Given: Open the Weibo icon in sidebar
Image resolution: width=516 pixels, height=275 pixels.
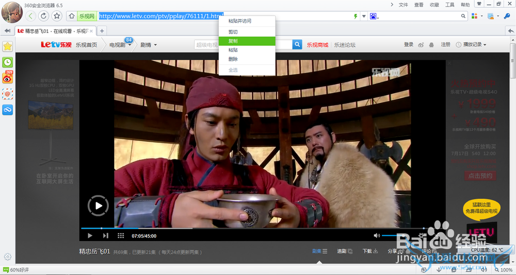Looking at the screenshot, I should pos(8,78).
